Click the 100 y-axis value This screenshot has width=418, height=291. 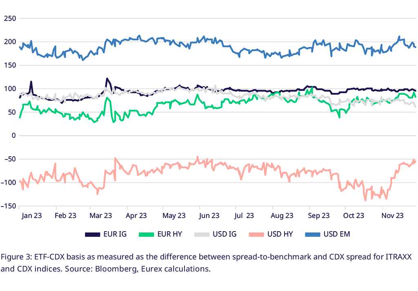(9, 89)
